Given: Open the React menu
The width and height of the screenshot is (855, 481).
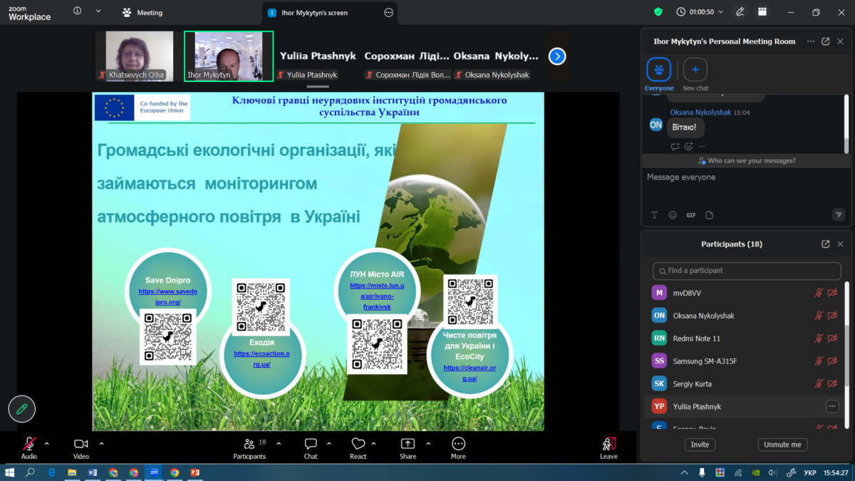Looking at the screenshot, I should pyautogui.click(x=358, y=448).
